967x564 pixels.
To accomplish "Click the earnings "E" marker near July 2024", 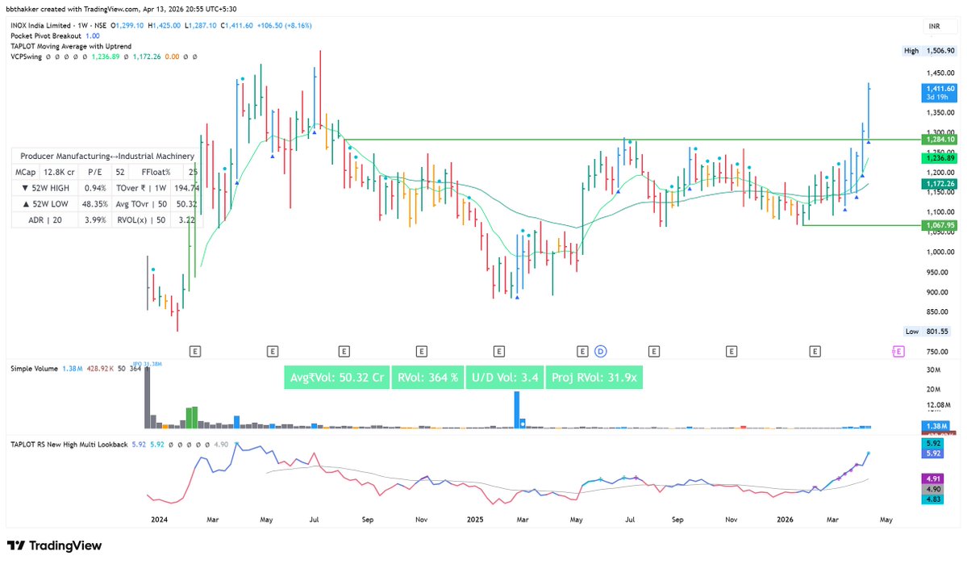I will click(344, 351).
